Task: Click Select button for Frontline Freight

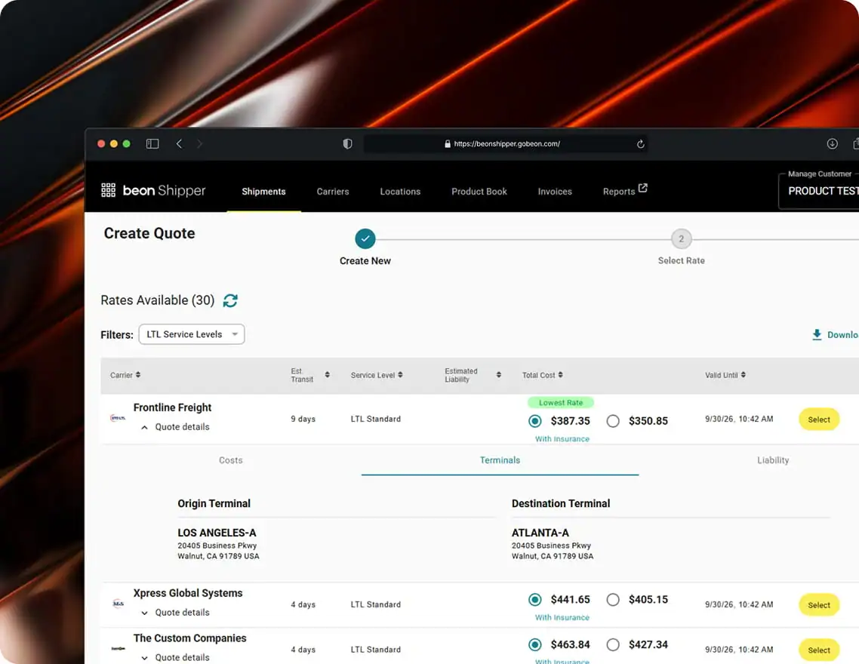Action: (819, 420)
